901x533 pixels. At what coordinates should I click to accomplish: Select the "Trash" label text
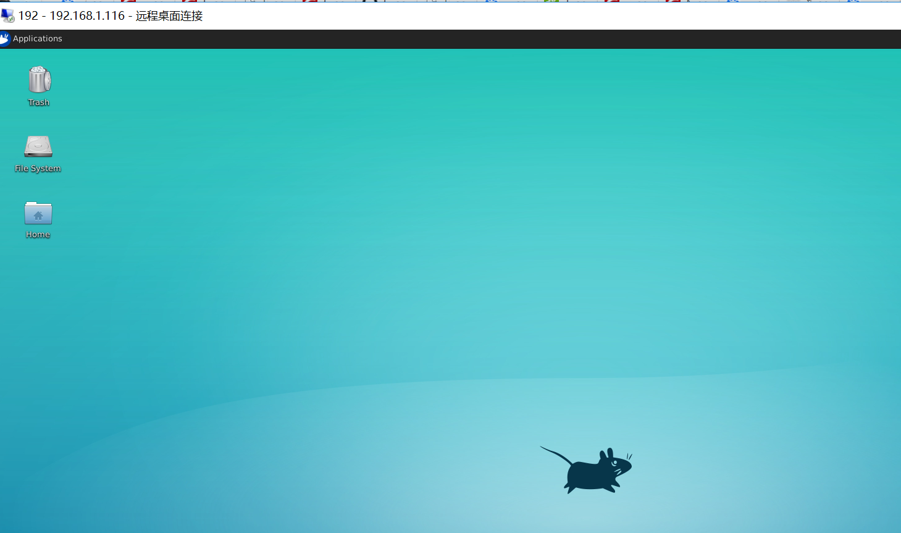38,102
